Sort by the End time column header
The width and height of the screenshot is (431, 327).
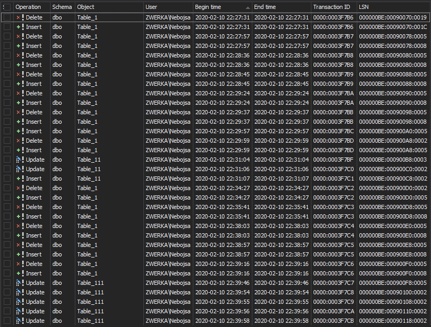(281, 7)
